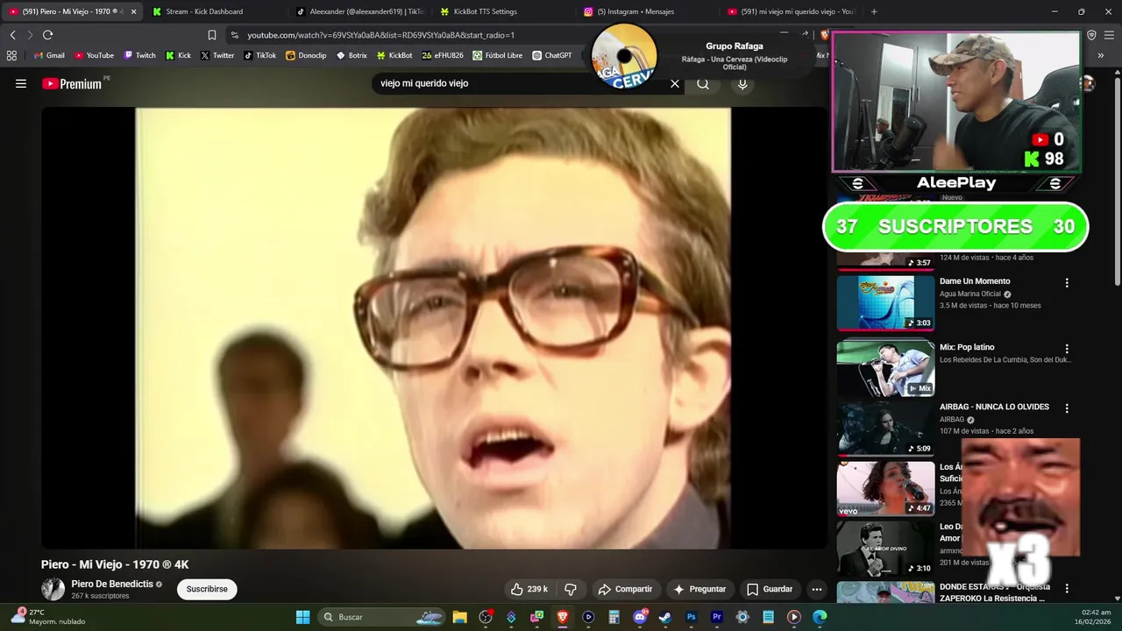Open the YouTube hamburger guide menu
Viewport: 1122px width, 631px height.
[x=21, y=83]
